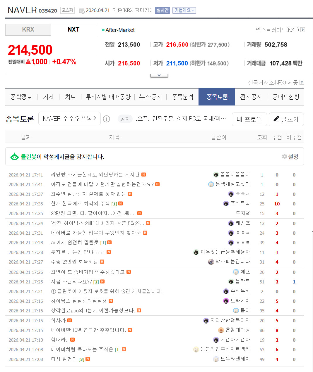This screenshot has height=372, width=313.
Task: Open the 종목분석 tab
Action: (182, 97)
